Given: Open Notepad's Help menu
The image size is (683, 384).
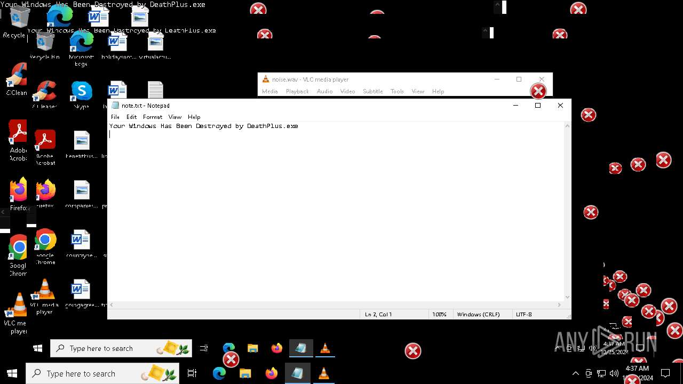Looking at the screenshot, I should coord(194,117).
